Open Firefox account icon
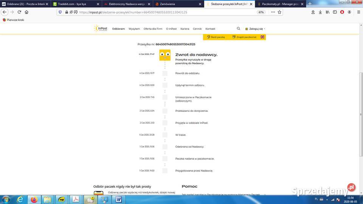The height and width of the screenshot is (204, 363). (x=349, y=12)
